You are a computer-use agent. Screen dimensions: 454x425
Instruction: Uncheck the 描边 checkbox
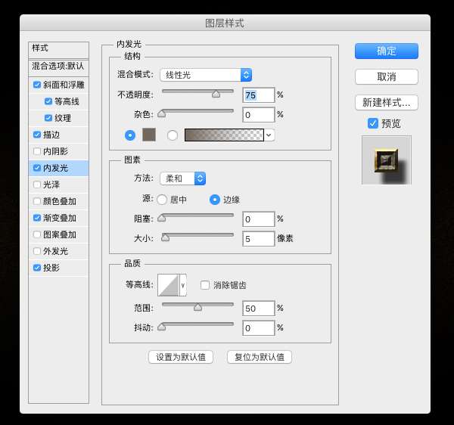click(x=37, y=135)
